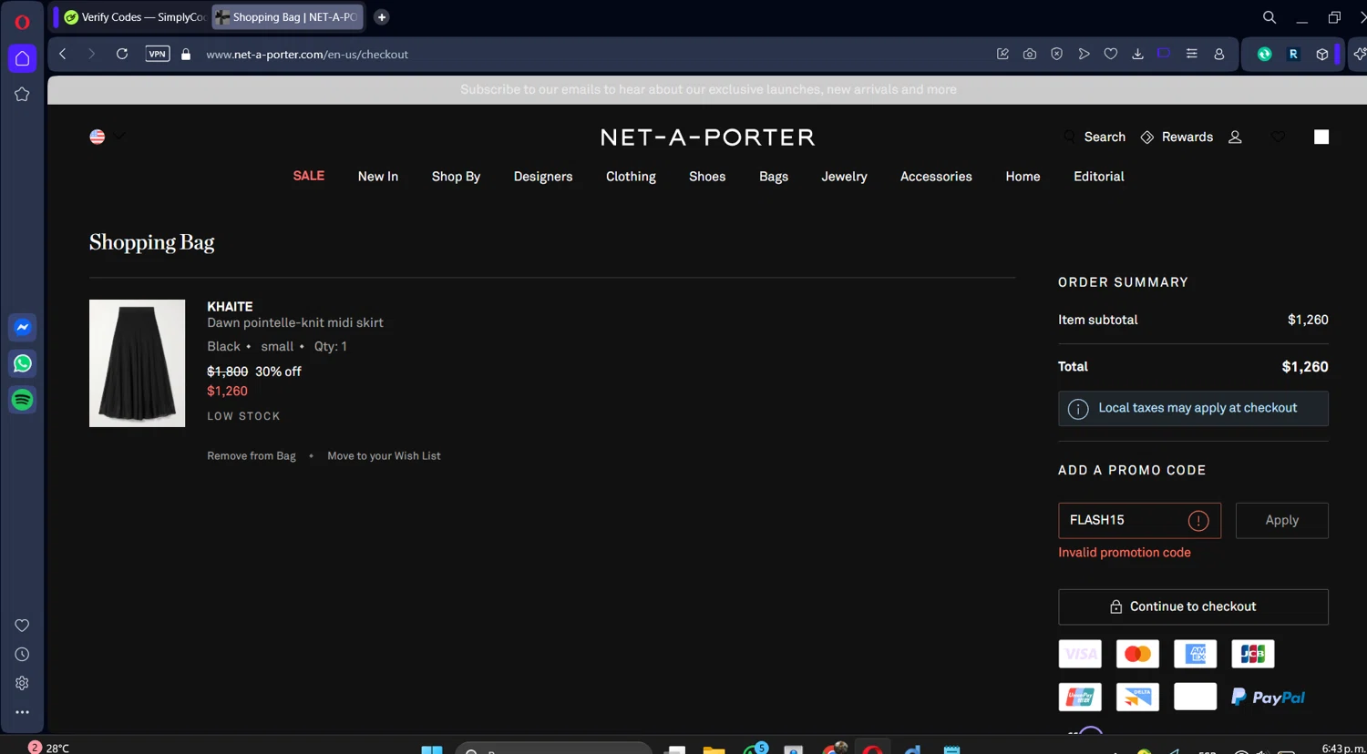
Task: Open the Windows Start button
Action: tap(432, 749)
